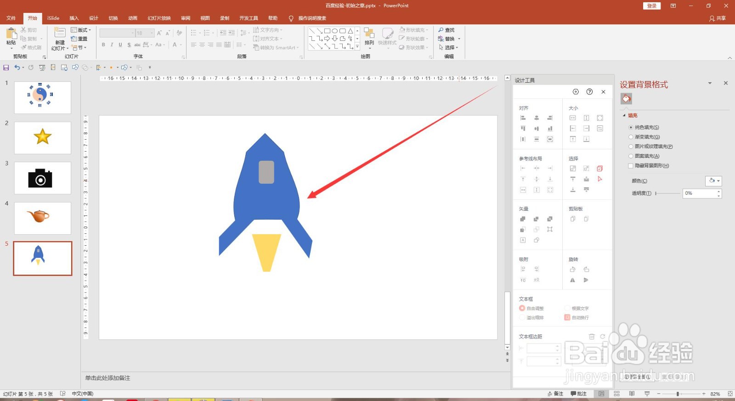
Task: Select slide 4 teapot thumbnail
Action: pos(43,218)
